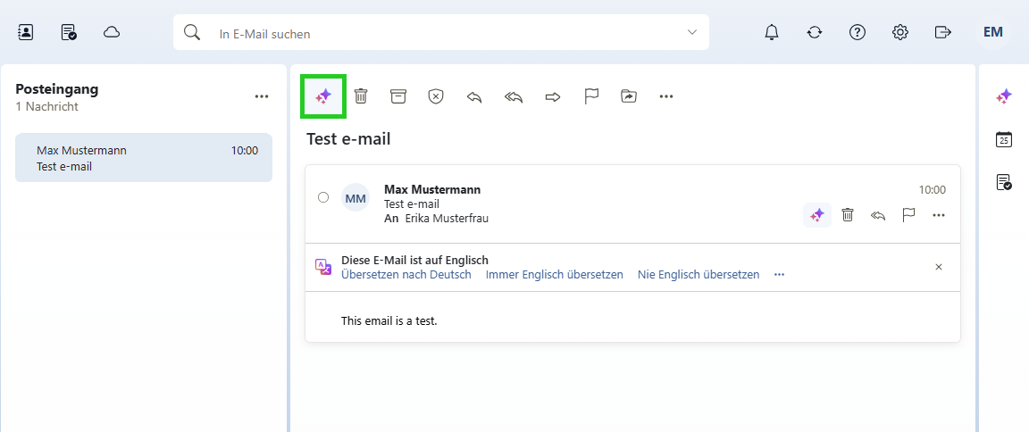
Task: Move email to folder icon
Action: pos(629,96)
